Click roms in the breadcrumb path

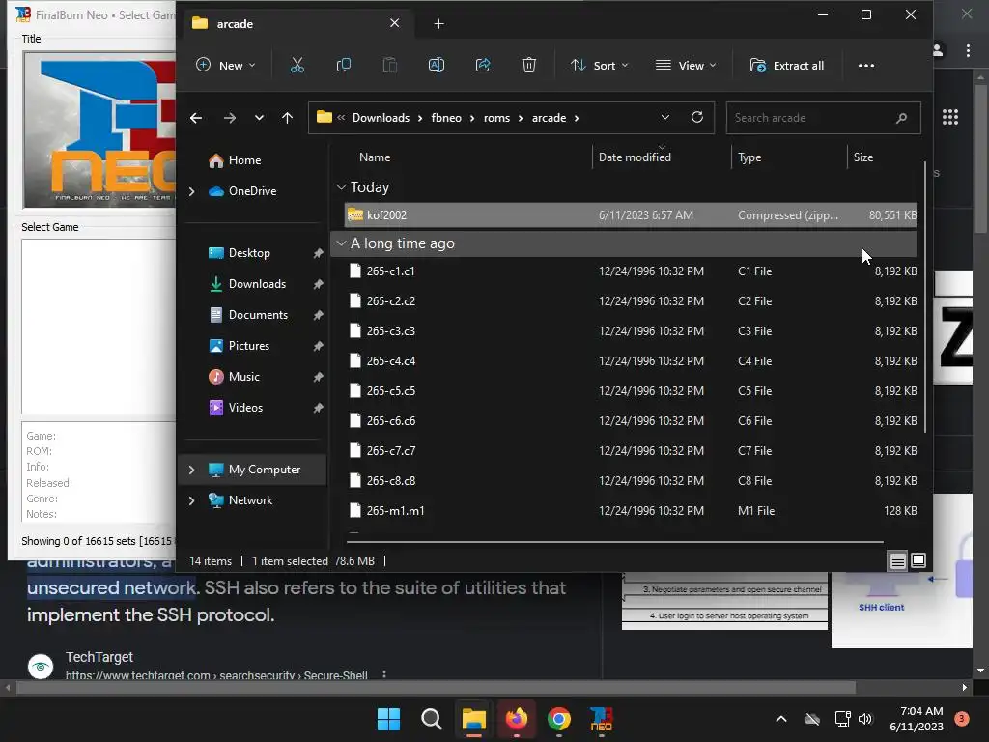pyautogui.click(x=497, y=118)
